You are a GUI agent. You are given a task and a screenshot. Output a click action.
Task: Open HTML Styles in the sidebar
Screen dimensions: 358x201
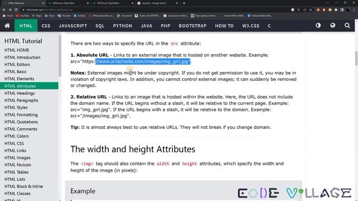(x=29, y=107)
